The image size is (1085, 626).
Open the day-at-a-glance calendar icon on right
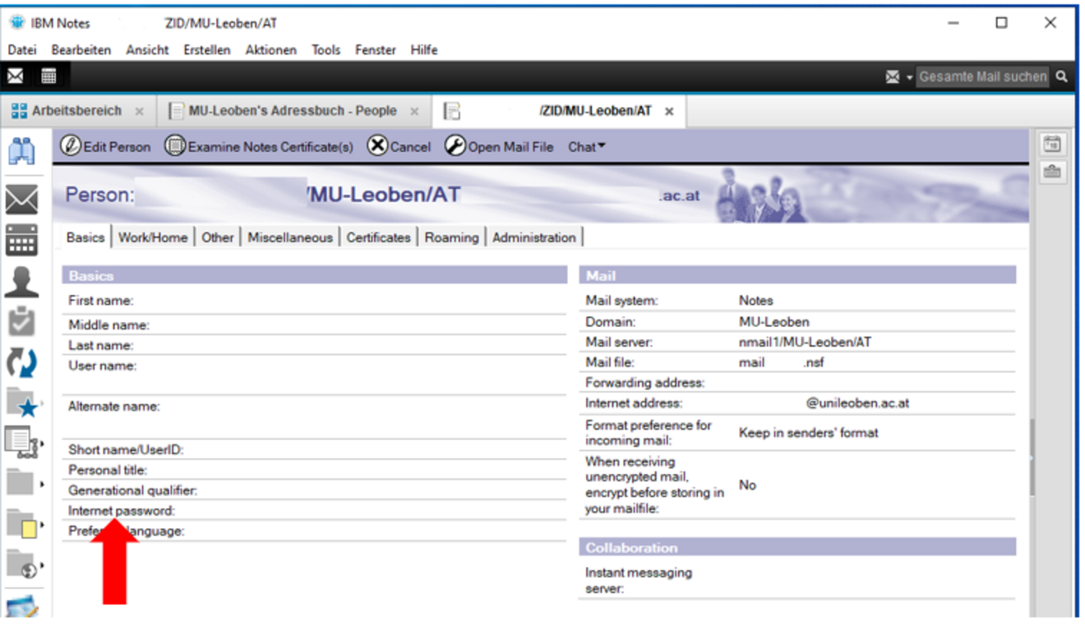1052,145
